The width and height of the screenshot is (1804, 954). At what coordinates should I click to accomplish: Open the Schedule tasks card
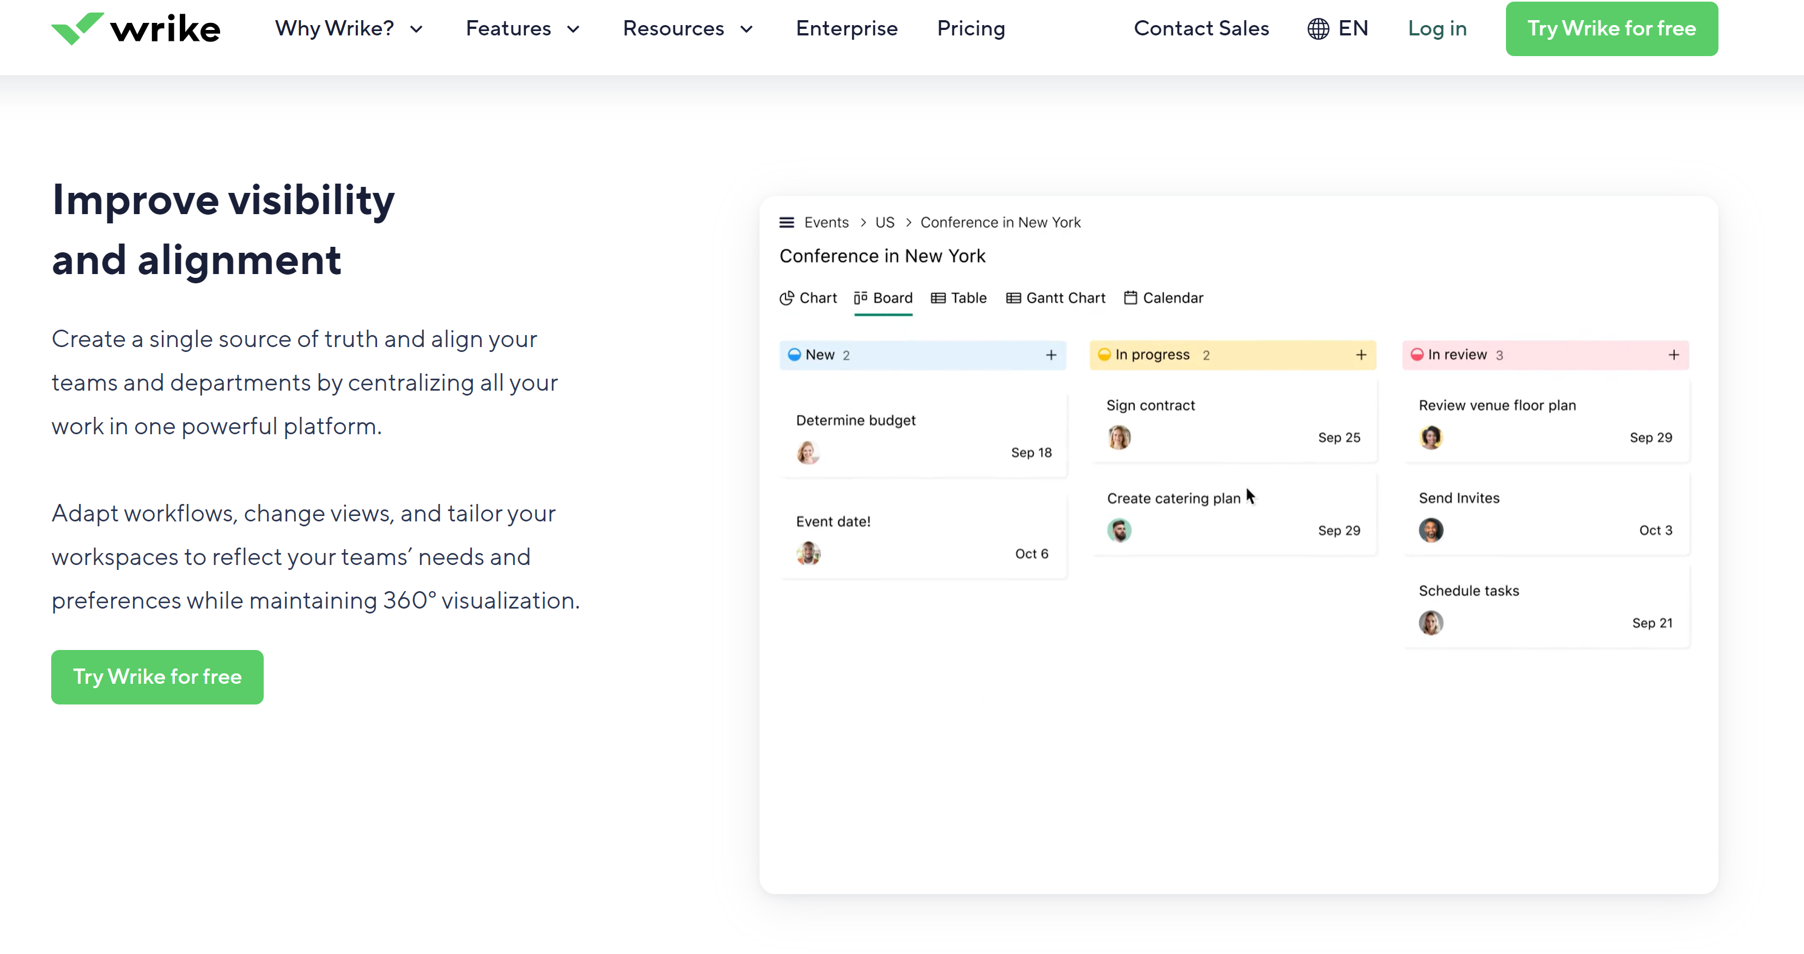pos(1546,607)
